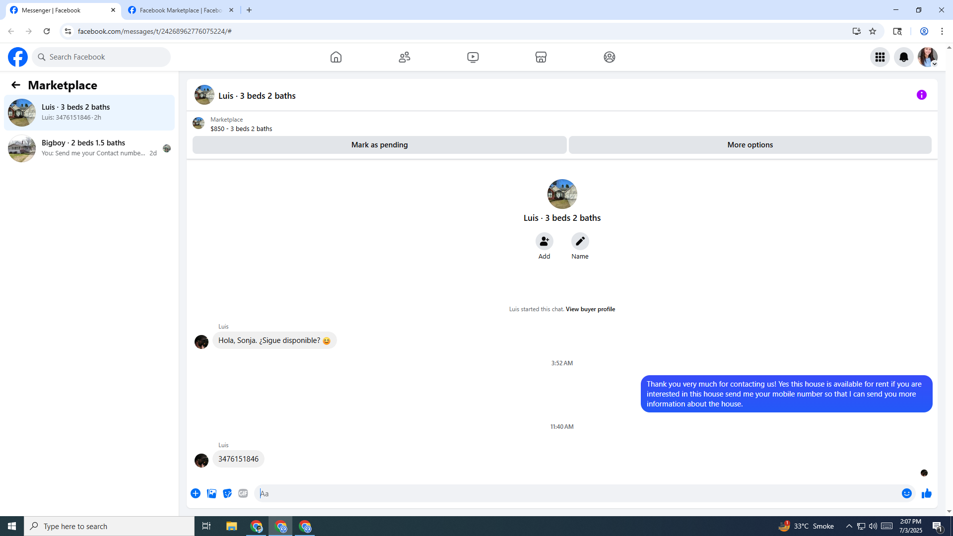Screen dimensions: 953x536
Task: Open the emoji picker in message box
Action: point(907,493)
